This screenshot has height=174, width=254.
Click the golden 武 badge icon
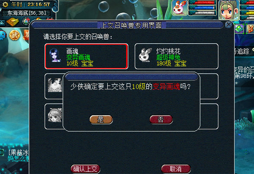click(x=15, y=35)
